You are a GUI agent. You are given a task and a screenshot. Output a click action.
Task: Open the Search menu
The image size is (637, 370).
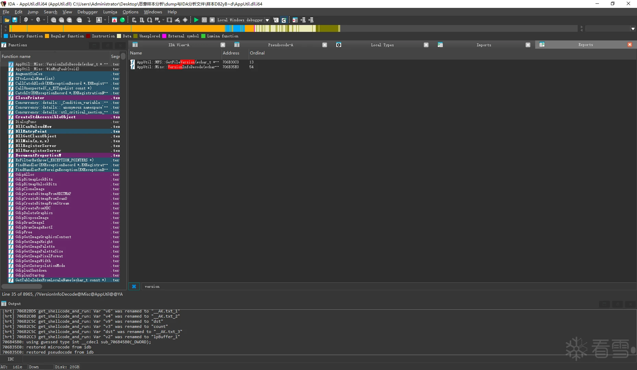[x=50, y=12]
